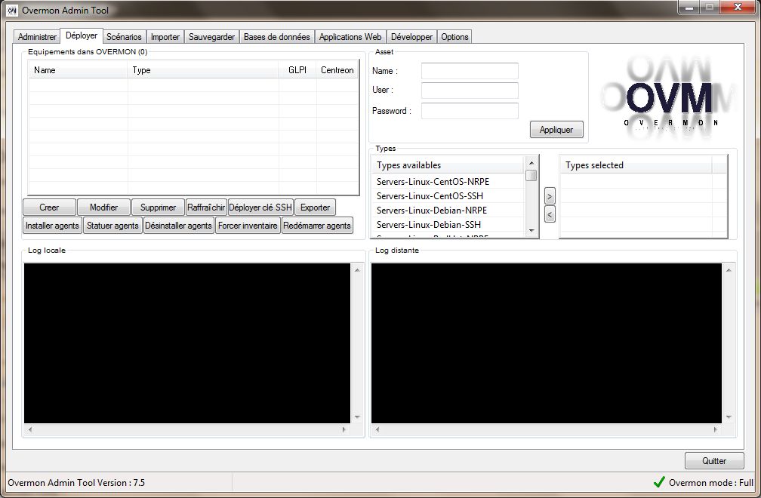Click the Appliquer button

556,130
